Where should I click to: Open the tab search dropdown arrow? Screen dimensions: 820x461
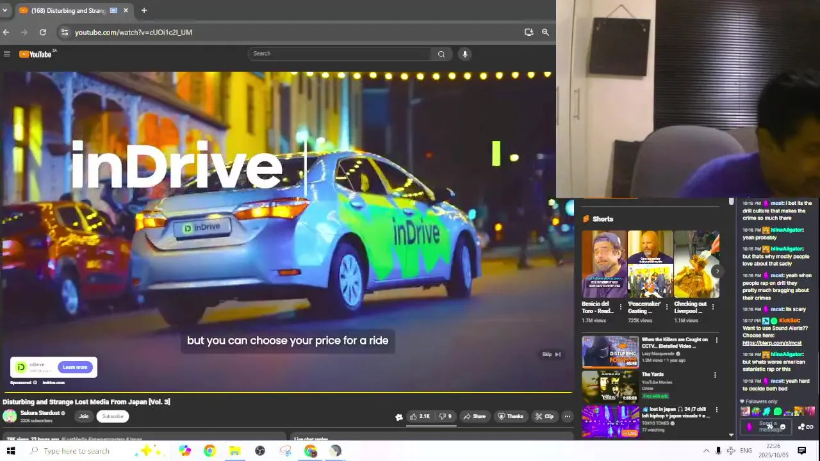tap(5, 10)
